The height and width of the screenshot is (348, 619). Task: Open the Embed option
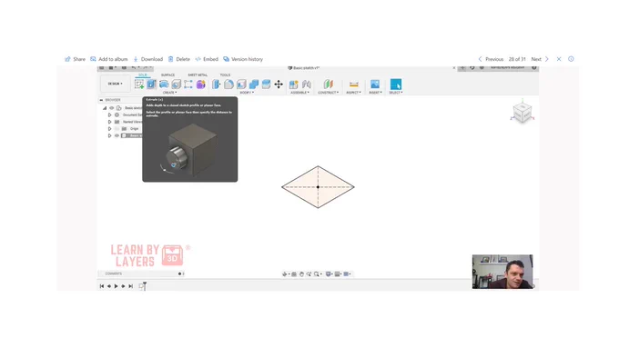pyautogui.click(x=207, y=59)
